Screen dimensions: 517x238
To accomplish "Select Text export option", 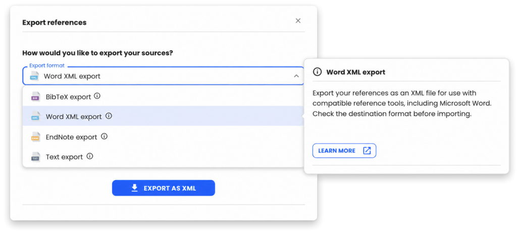I will pos(163,157).
